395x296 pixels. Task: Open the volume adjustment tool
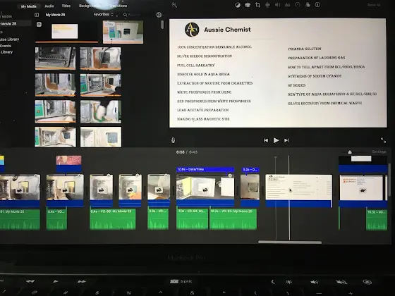click(277, 5)
